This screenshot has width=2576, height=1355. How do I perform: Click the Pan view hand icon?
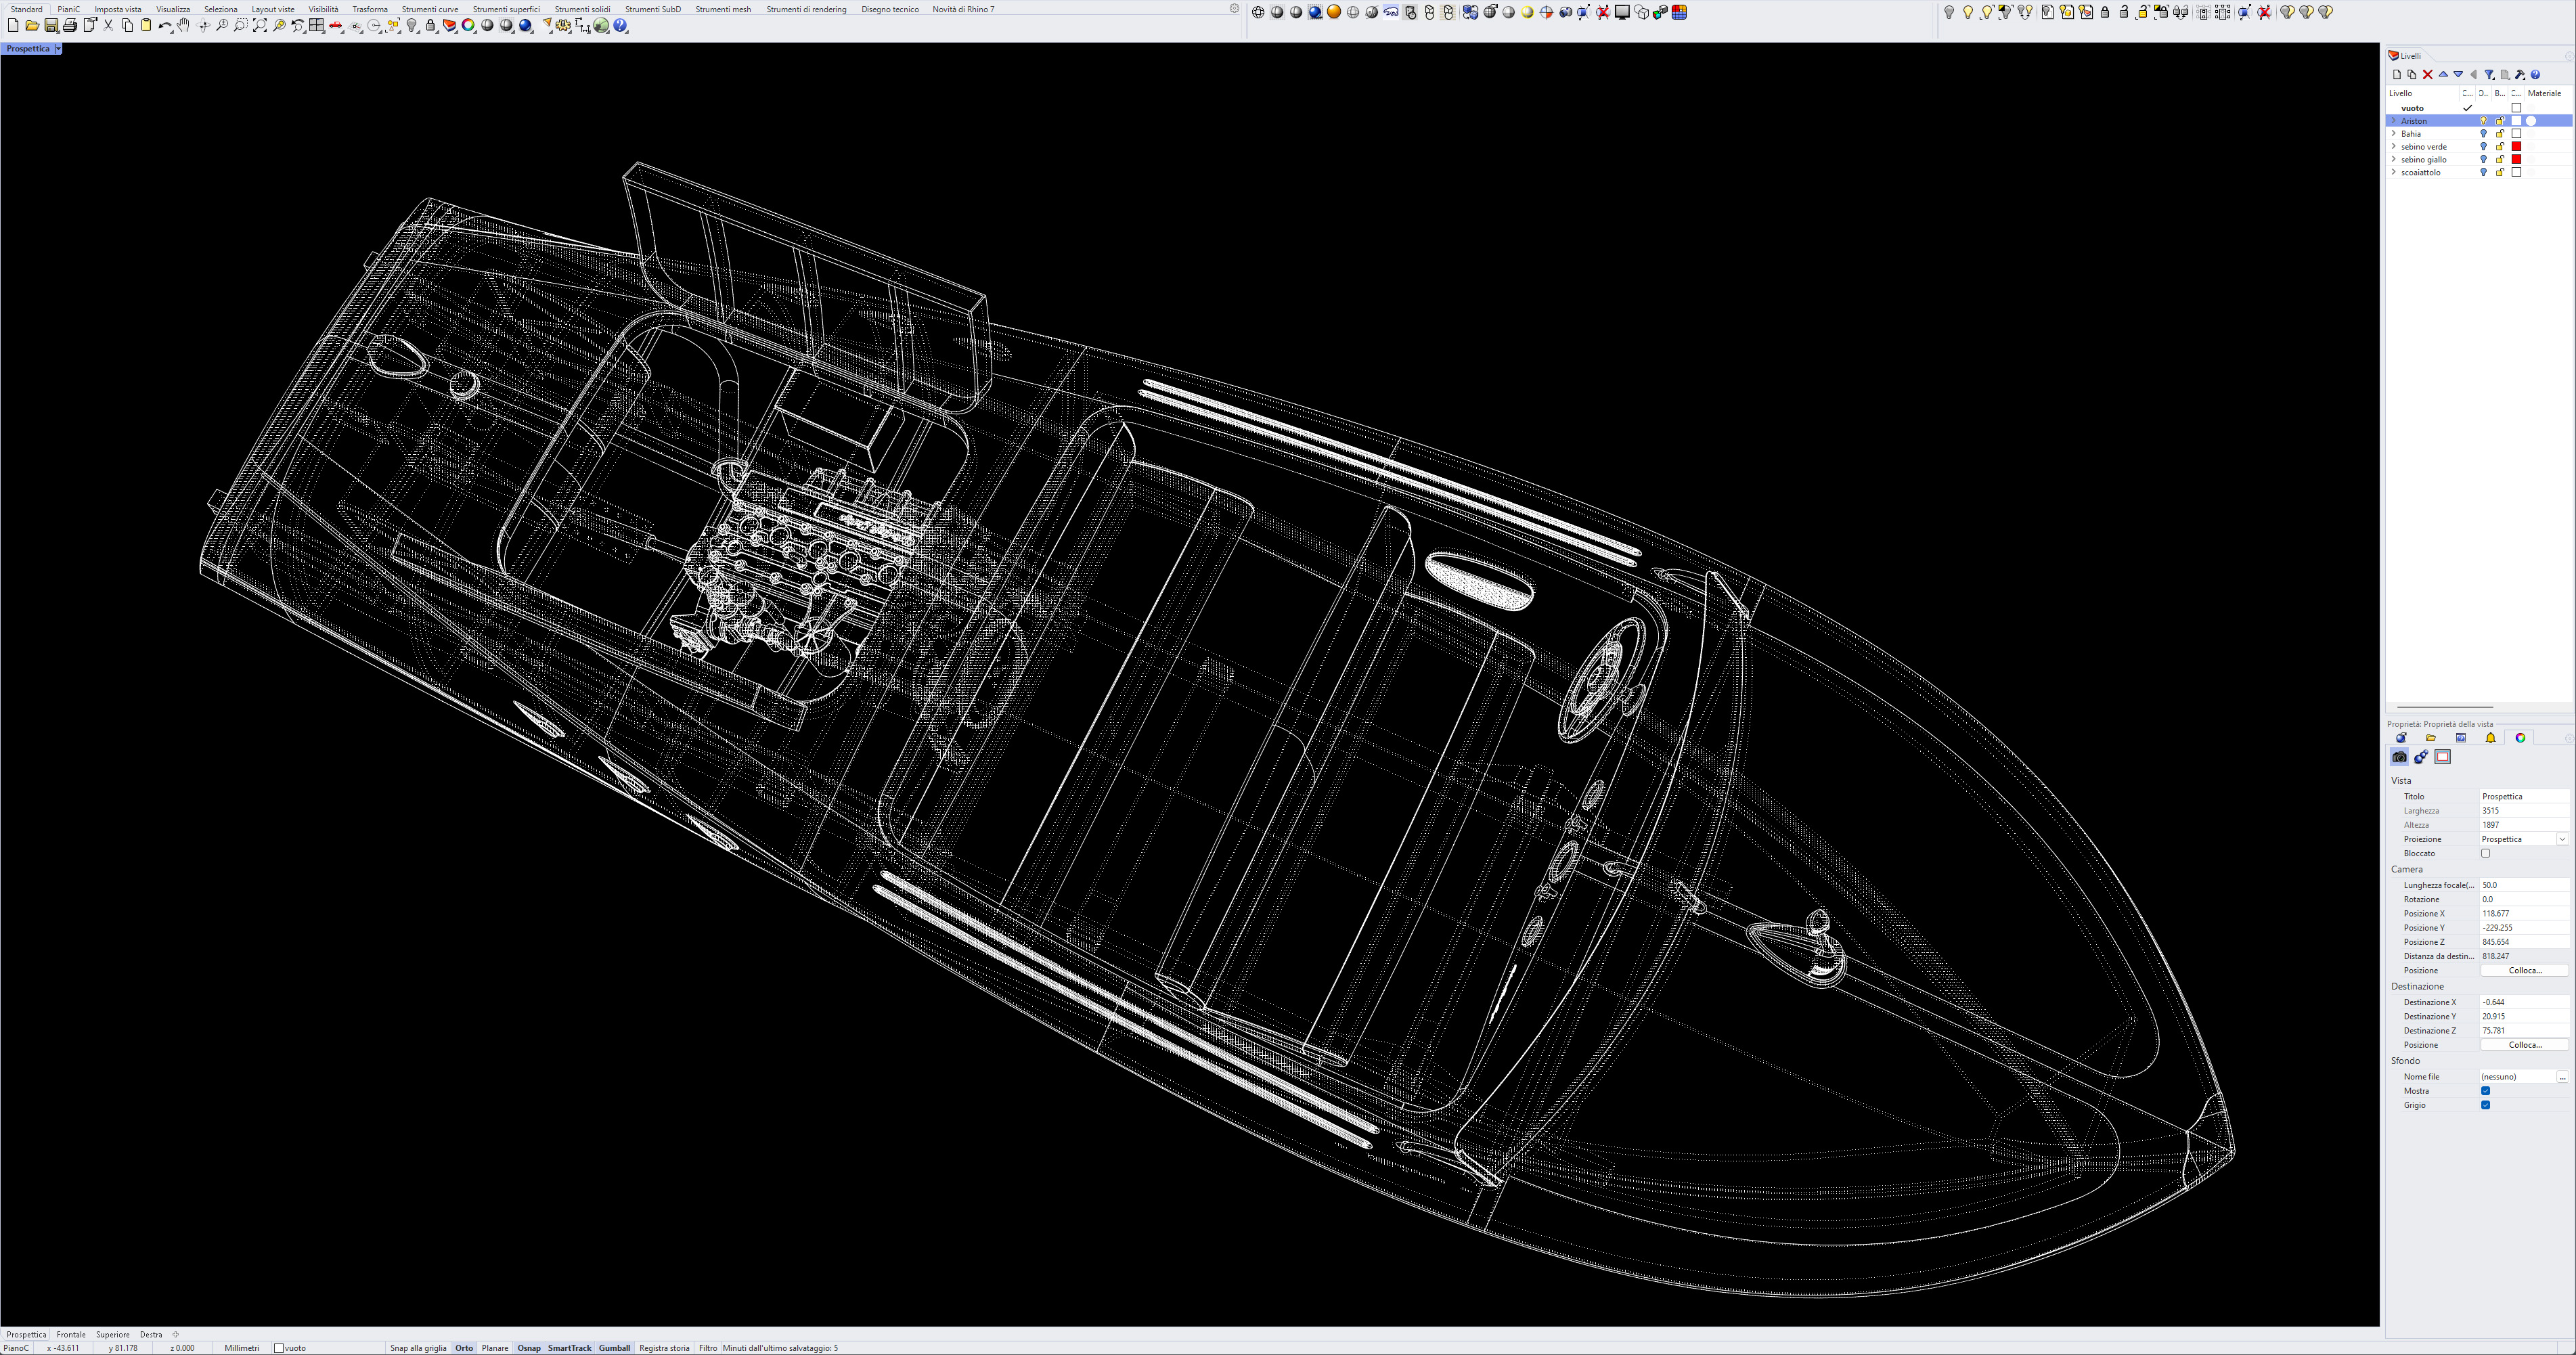click(x=184, y=26)
